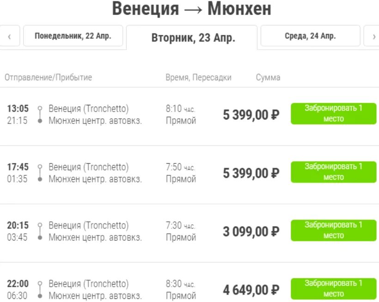Book one seat on the 13:05 departure
The width and height of the screenshot is (379, 302).
(333, 114)
